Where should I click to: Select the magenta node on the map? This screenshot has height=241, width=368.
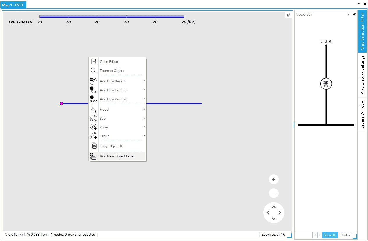(x=61, y=104)
